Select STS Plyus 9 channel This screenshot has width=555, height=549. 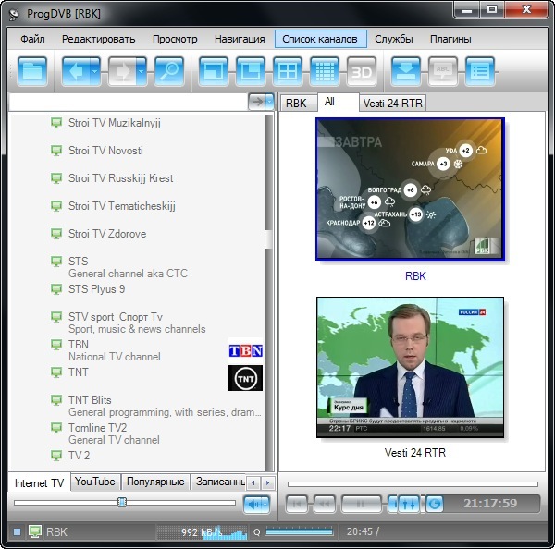(x=96, y=289)
